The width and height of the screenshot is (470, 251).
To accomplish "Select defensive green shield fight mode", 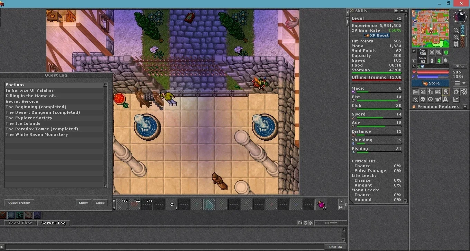I will (x=446, y=53).
